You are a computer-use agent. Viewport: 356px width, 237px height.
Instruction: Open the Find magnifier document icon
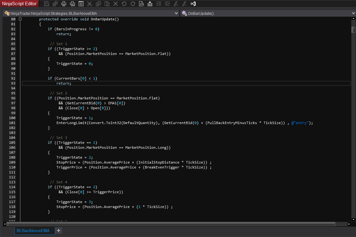click(141, 4)
